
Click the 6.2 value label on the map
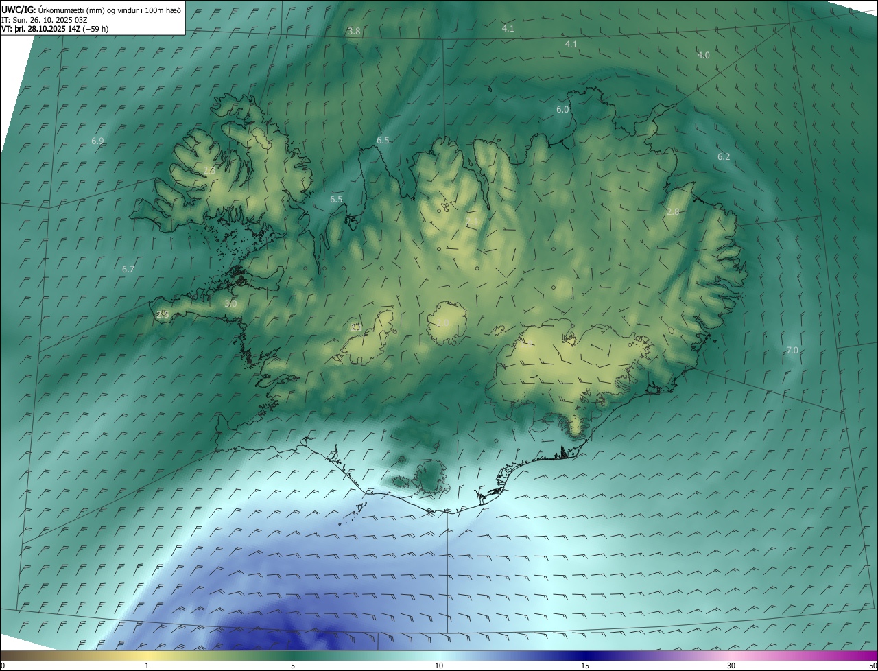[x=724, y=157]
